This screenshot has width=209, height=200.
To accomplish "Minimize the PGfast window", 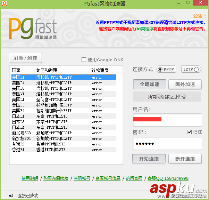I will [x=179, y=3].
